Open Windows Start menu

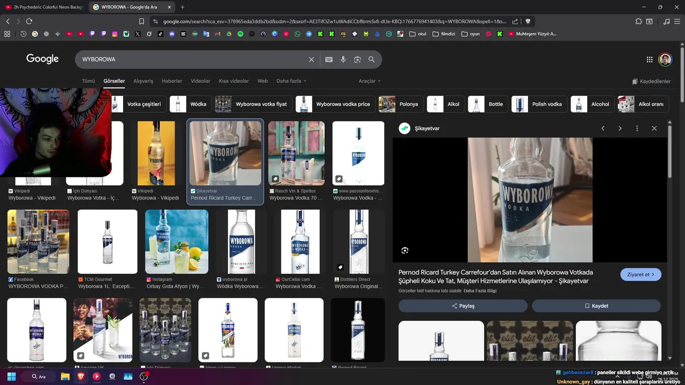(x=11, y=376)
